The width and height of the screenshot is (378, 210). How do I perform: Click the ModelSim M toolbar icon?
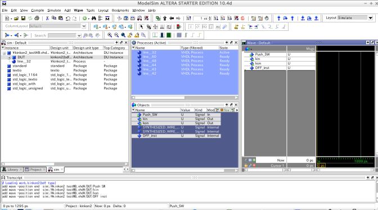(107, 19)
